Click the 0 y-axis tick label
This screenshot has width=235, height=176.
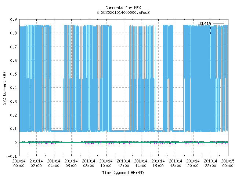pos(15,143)
